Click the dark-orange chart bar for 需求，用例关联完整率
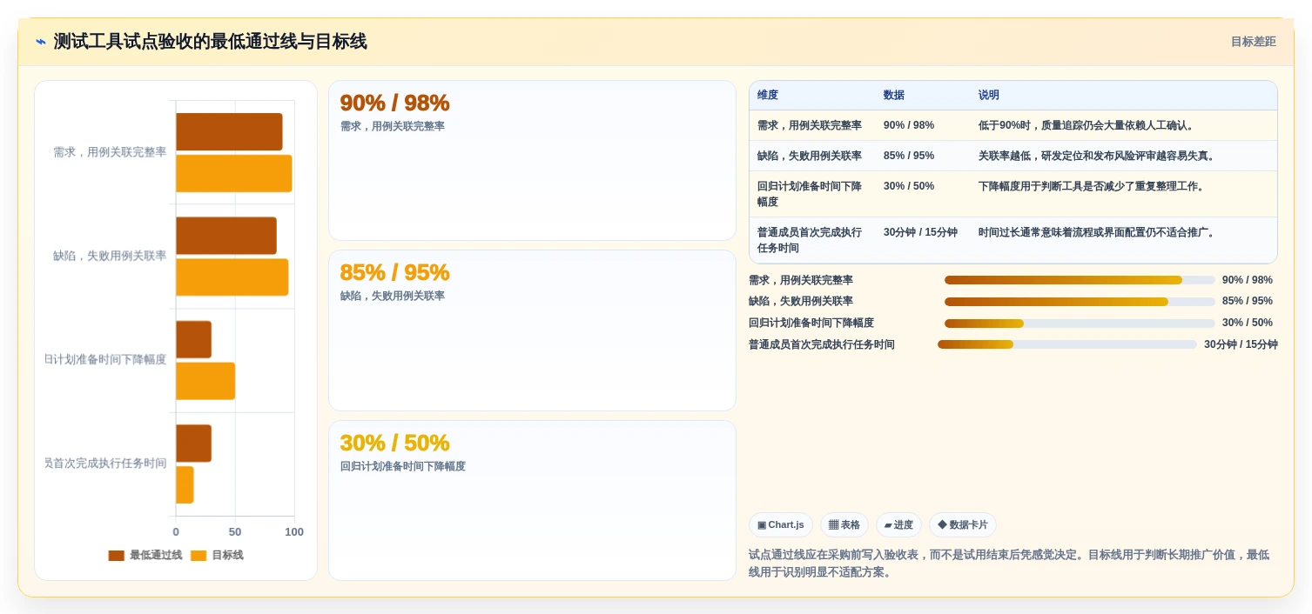 click(229, 131)
